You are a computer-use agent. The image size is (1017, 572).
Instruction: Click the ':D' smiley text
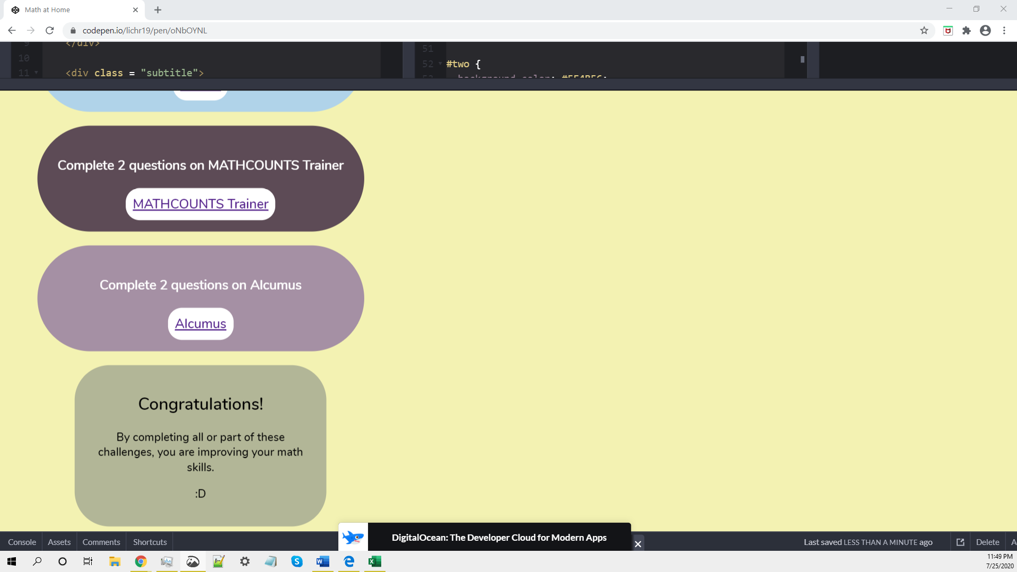point(200,494)
